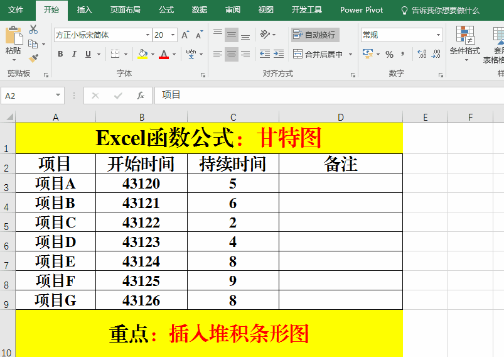
Task: Open the 数据 ribbon tab
Action: pos(200,10)
